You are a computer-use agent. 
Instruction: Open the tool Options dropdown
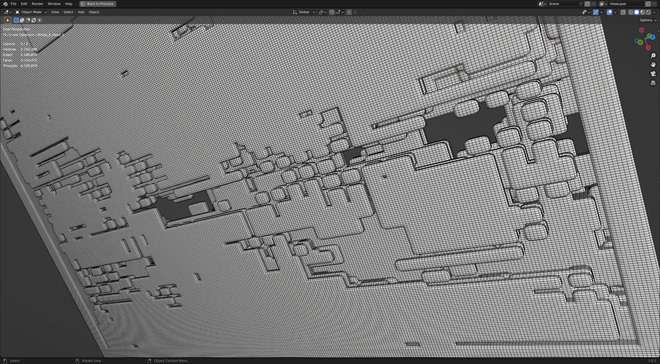point(648,20)
